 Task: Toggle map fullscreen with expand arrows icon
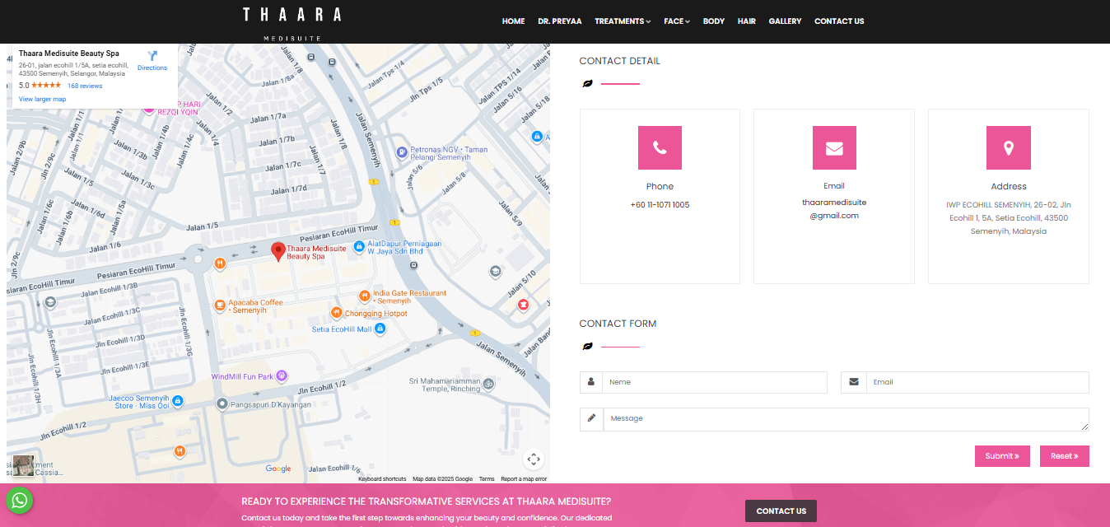coord(534,459)
